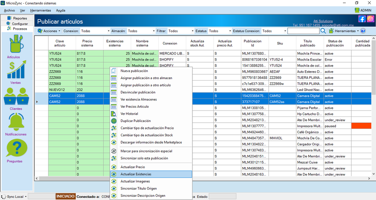The height and width of the screenshot is (200, 376).
Task: Open the Sync Local dropdown
Action: (14, 197)
